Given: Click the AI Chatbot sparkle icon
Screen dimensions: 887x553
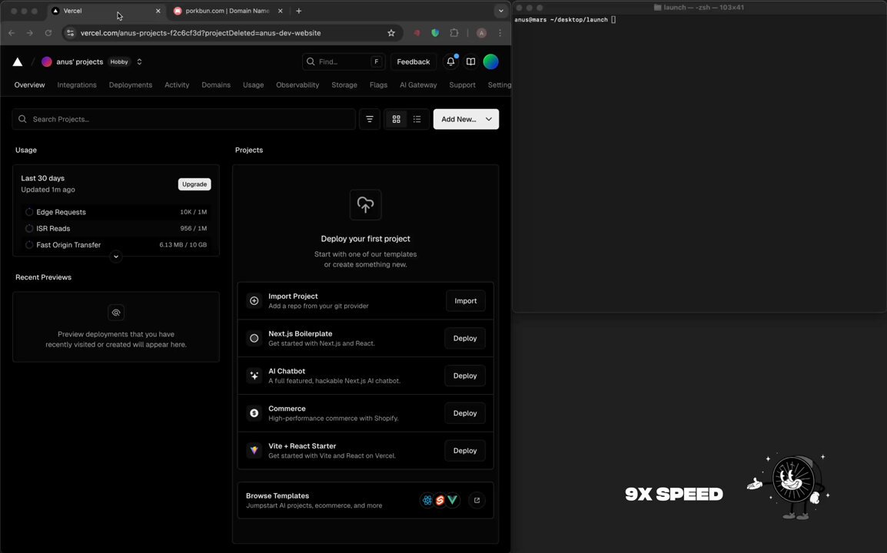Looking at the screenshot, I should (x=254, y=376).
